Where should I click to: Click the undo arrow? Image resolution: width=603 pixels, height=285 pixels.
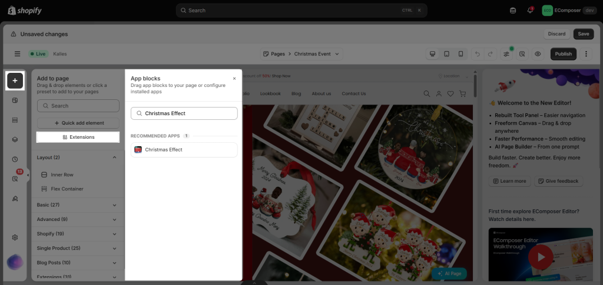[x=478, y=54]
